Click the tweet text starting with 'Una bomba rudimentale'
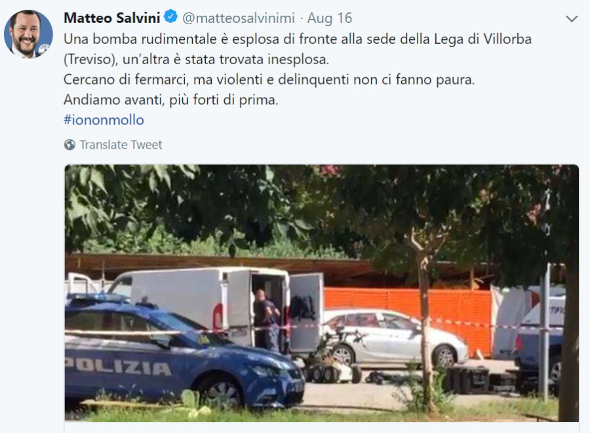The width and height of the screenshot is (590, 433). click(x=297, y=49)
